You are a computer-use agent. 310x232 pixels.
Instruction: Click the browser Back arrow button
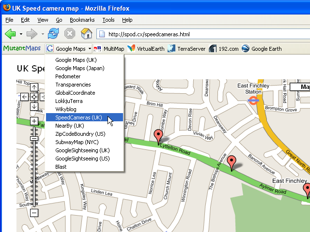click(x=10, y=34)
